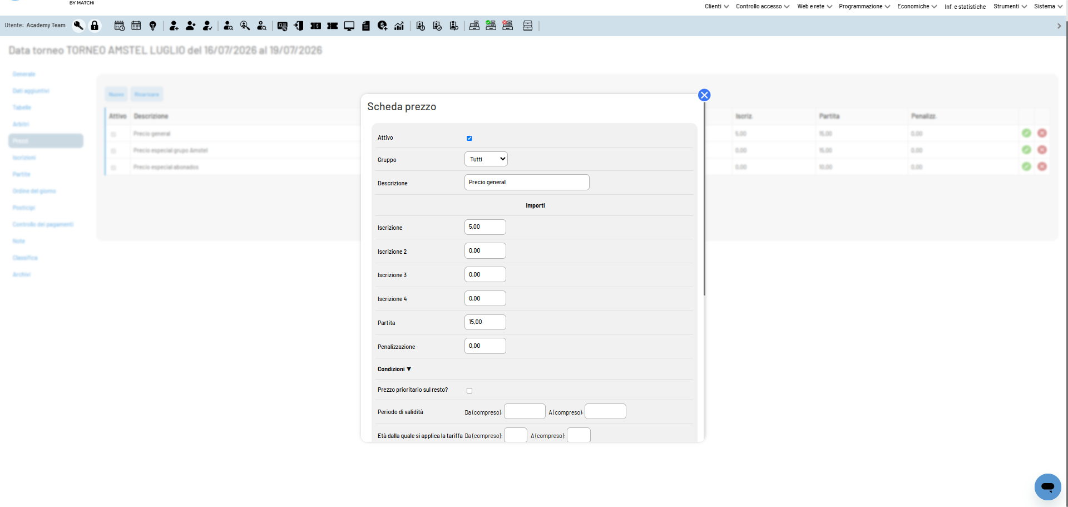The image size is (1068, 507).
Task: Click the cash register with green check
Action: [491, 26]
